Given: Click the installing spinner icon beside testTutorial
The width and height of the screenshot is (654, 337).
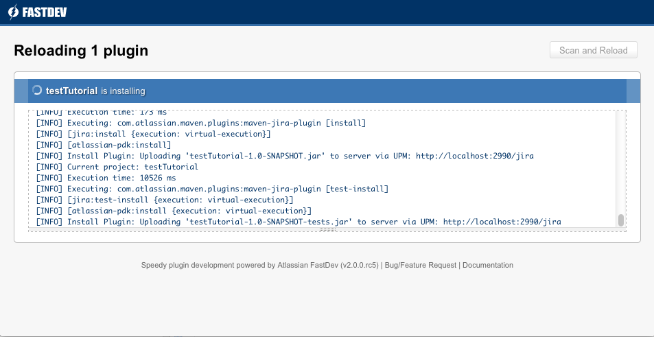Looking at the screenshot, I should tap(37, 91).
